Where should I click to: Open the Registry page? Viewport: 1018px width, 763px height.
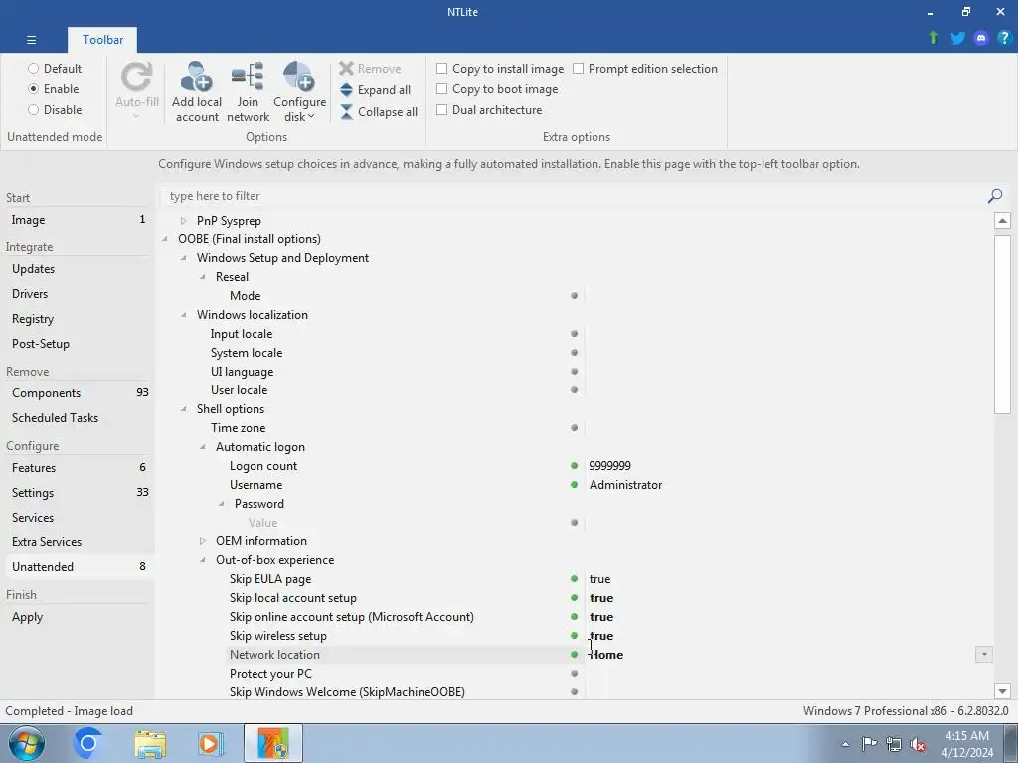tap(78, 319)
